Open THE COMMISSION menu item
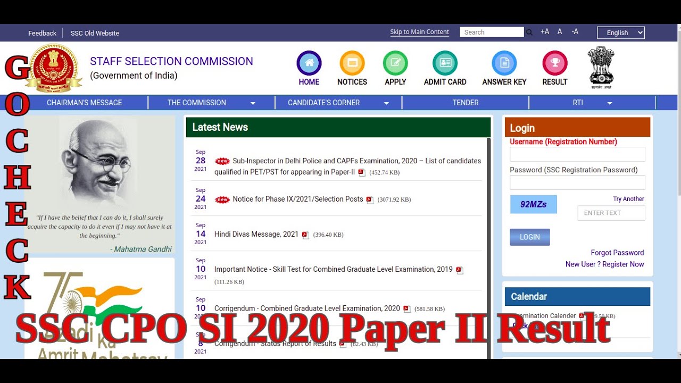The width and height of the screenshot is (681, 383). [x=197, y=103]
